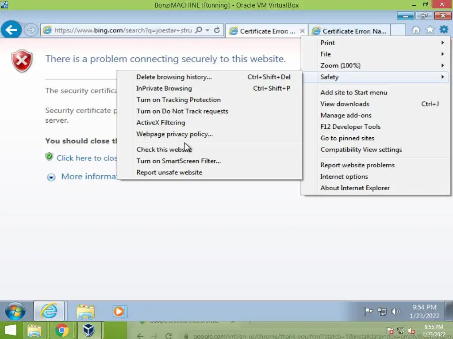Image resolution: width=453 pixels, height=339 pixels.
Task: Click the green shield next to close link
Action: 50,157
